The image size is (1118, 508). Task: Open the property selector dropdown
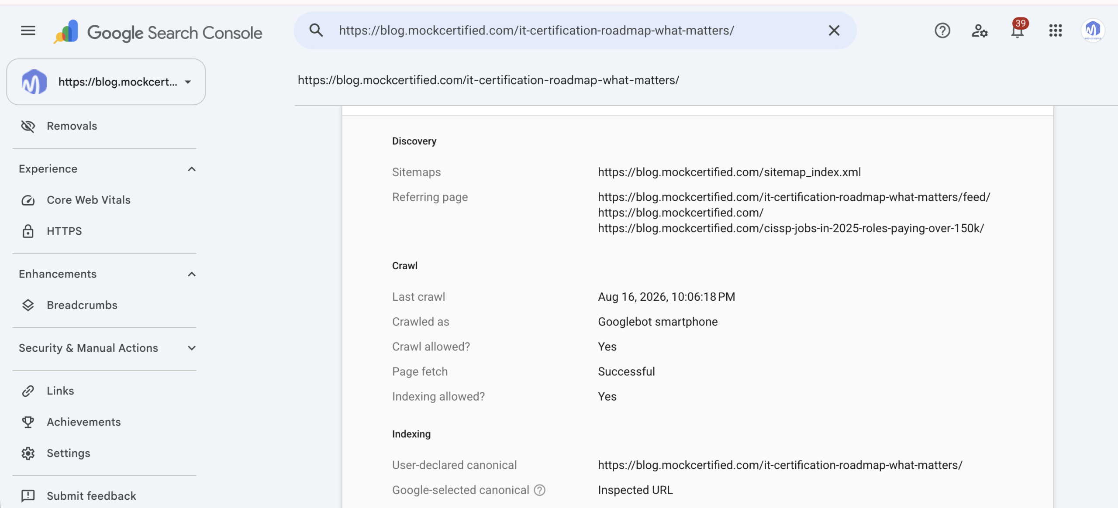pyautogui.click(x=106, y=82)
